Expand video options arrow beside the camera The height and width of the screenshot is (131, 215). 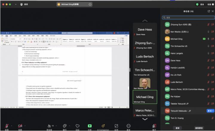click(x=26, y=125)
